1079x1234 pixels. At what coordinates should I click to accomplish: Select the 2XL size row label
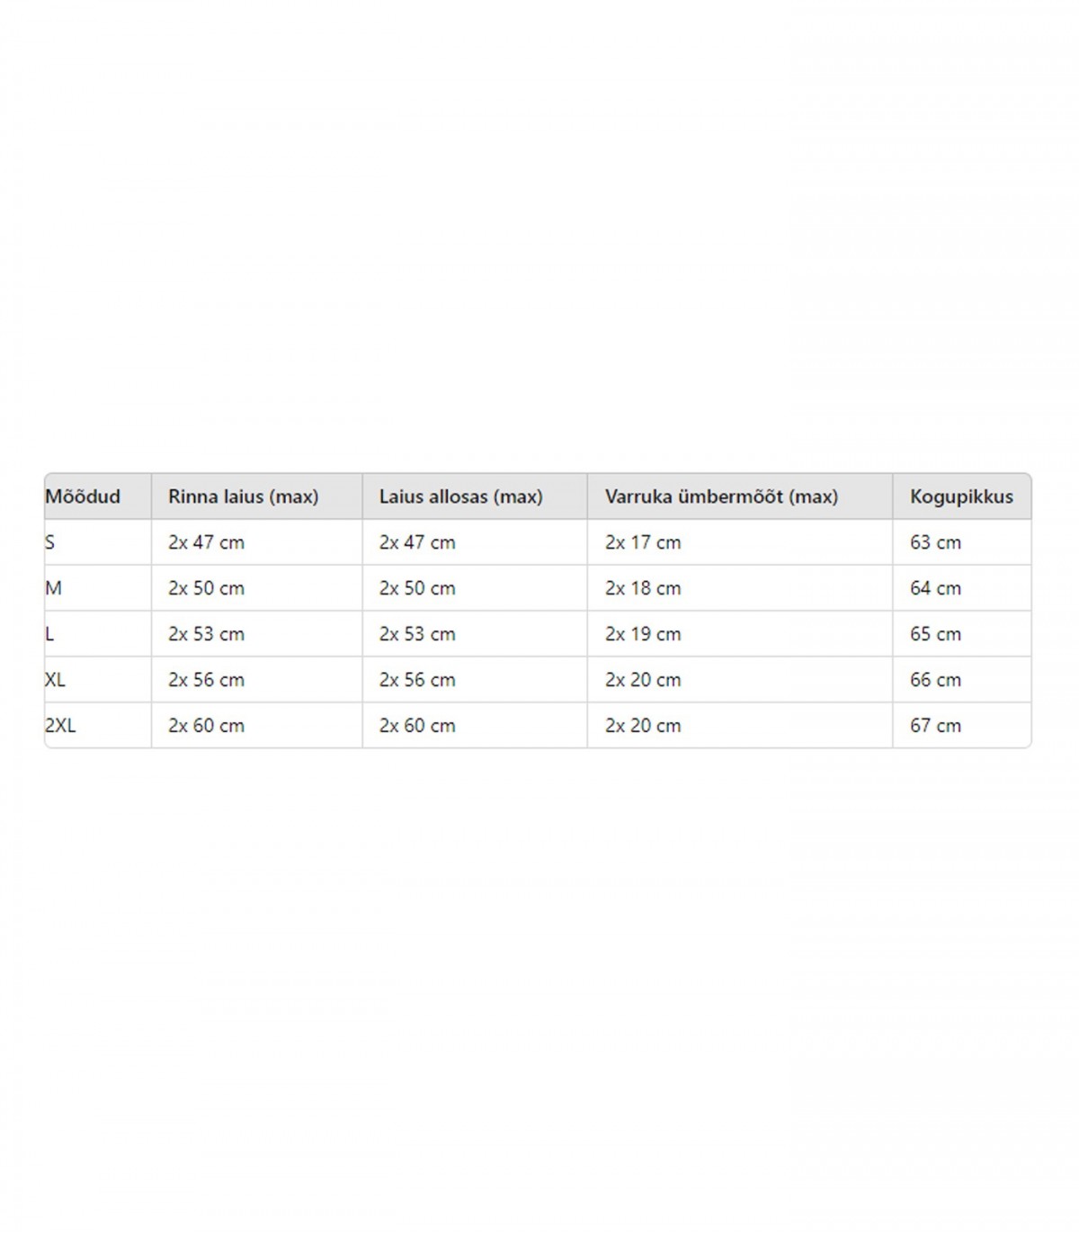(x=60, y=726)
